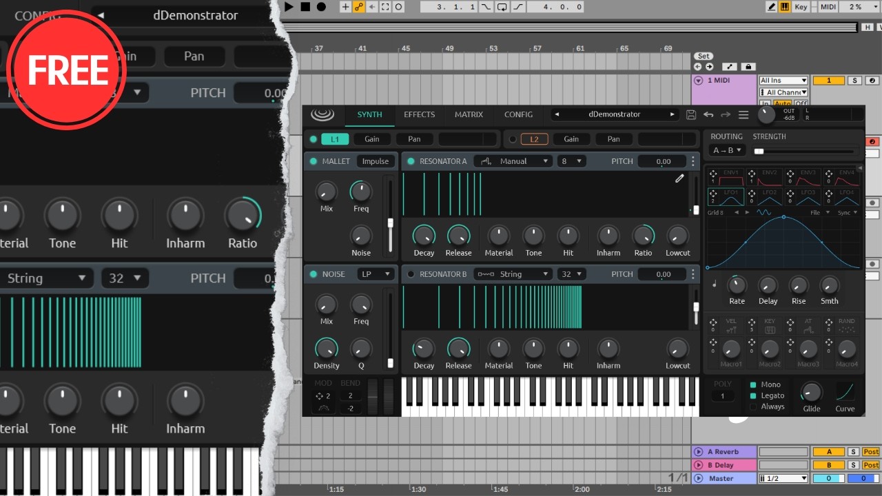
Task: Toggle the L2 layer power dot
Action: [x=513, y=139]
